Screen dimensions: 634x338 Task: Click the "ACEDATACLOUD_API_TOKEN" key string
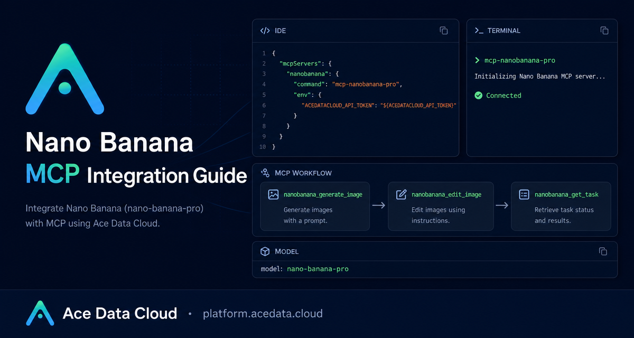point(338,106)
